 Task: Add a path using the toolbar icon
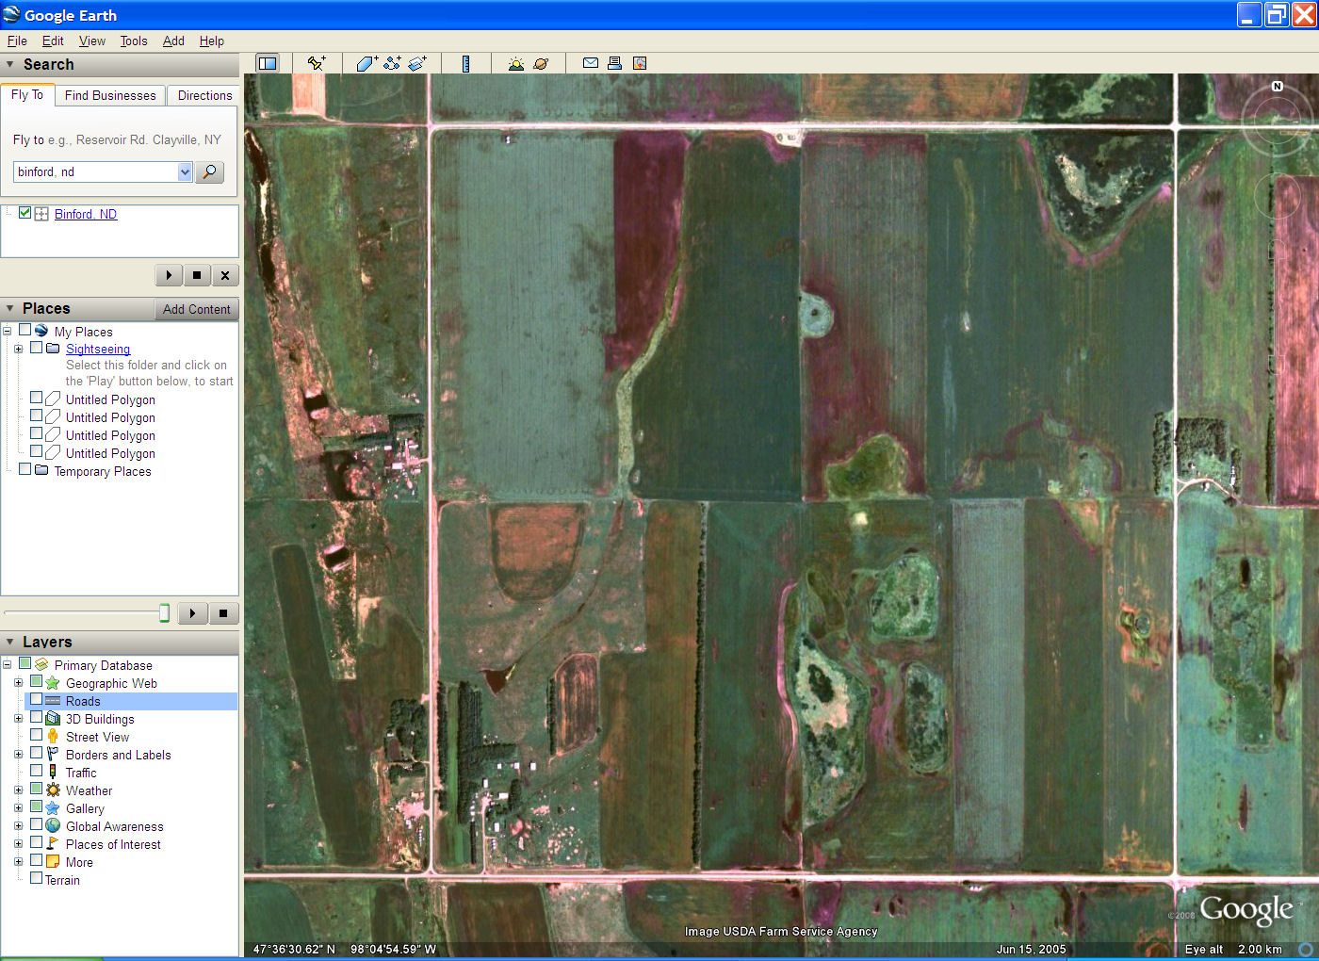click(392, 63)
